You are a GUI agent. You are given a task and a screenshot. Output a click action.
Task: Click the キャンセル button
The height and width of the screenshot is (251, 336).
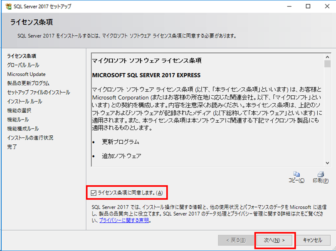click(x=312, y=240)
